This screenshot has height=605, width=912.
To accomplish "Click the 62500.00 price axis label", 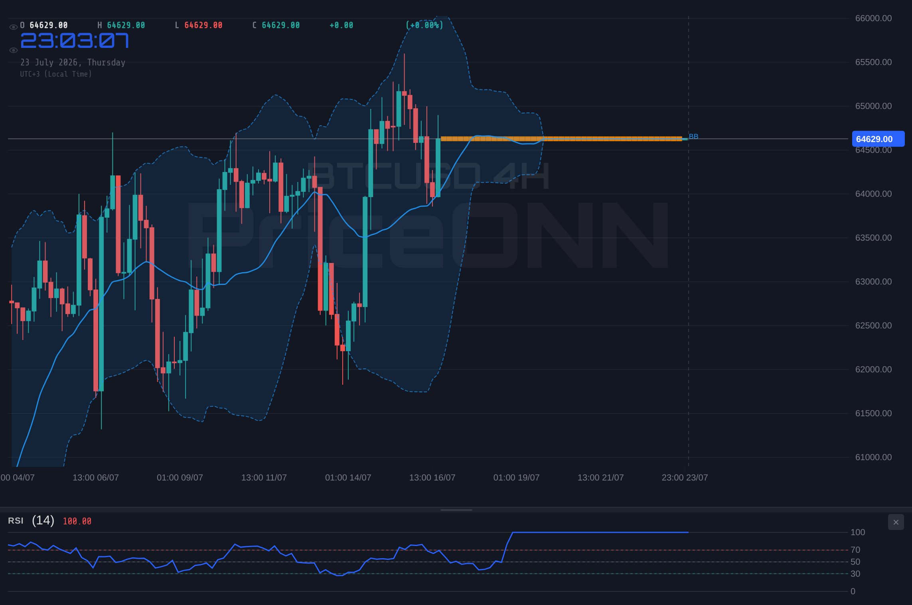I will click(873, 326).
